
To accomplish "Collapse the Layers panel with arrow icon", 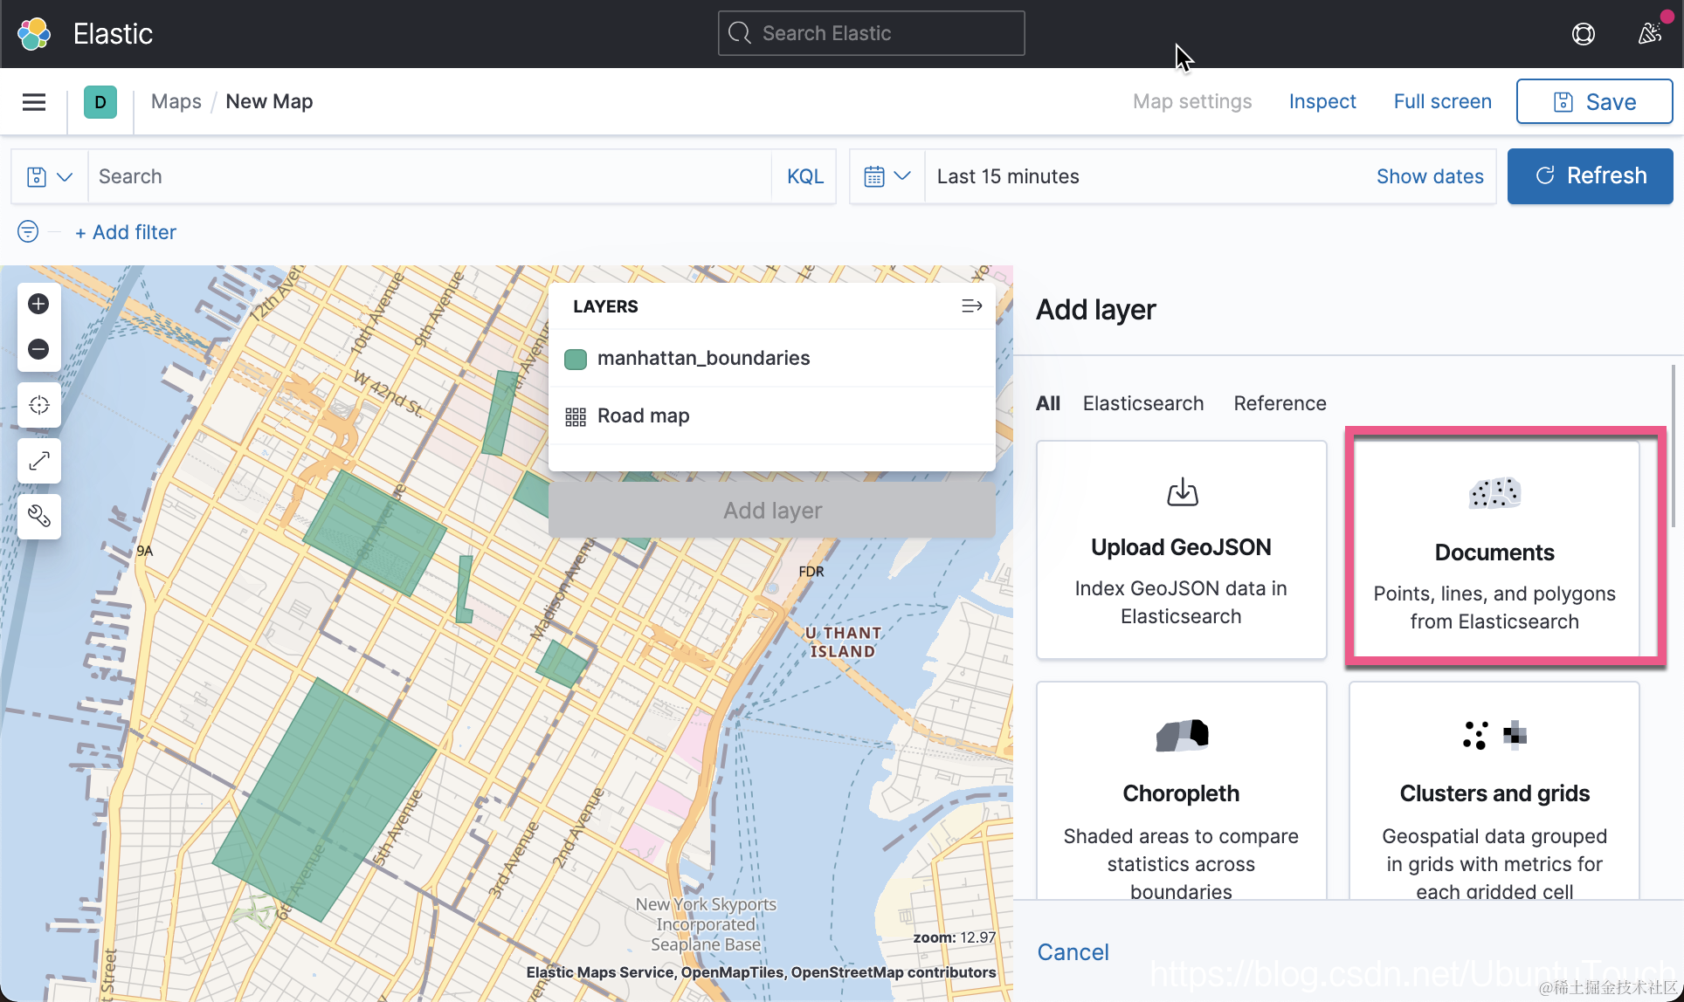I will point(971,306).
